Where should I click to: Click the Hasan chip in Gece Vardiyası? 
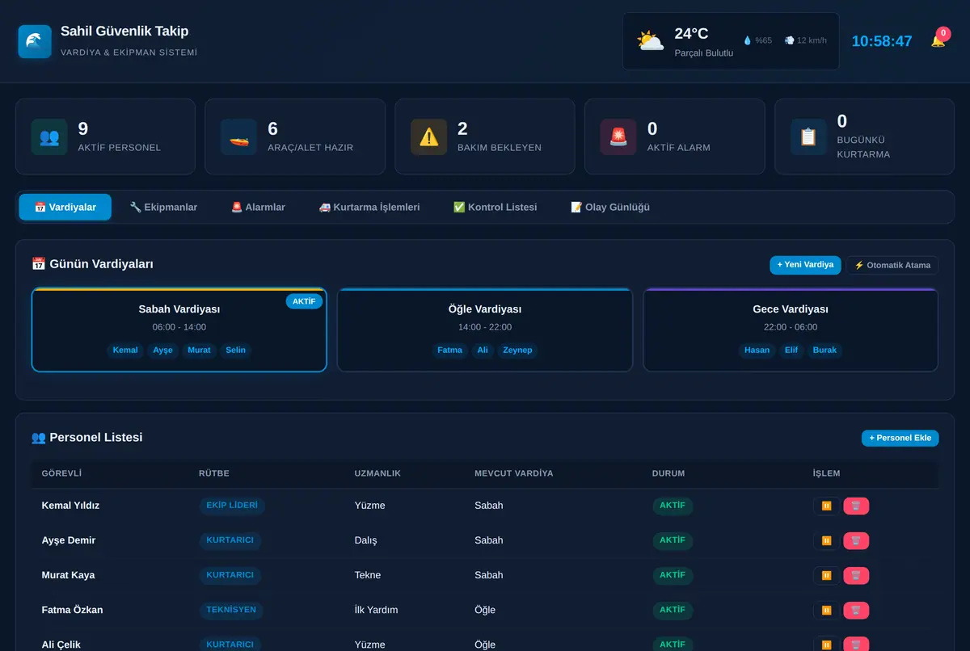(x=757, y=351)
